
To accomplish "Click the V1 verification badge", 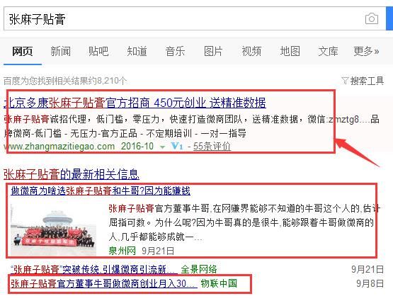I will tap(177, 146).
